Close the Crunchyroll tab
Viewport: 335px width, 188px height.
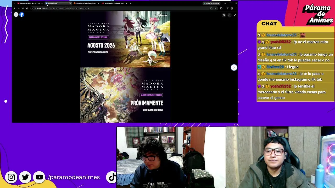point(98,3)
